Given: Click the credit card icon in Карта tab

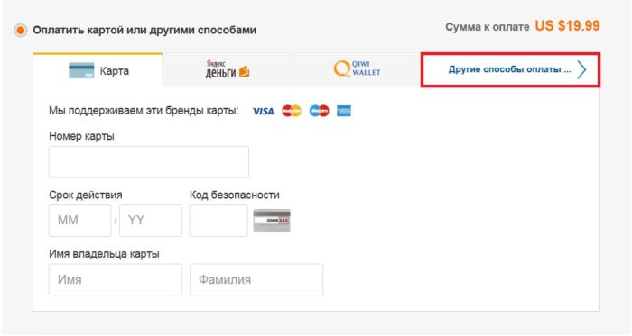Looking at the screenshot, I should [x=81, y=70].
